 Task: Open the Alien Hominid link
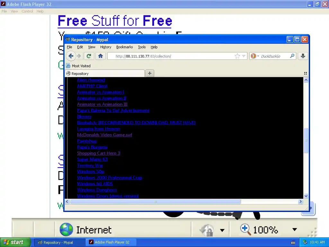(x=91, y=80)
